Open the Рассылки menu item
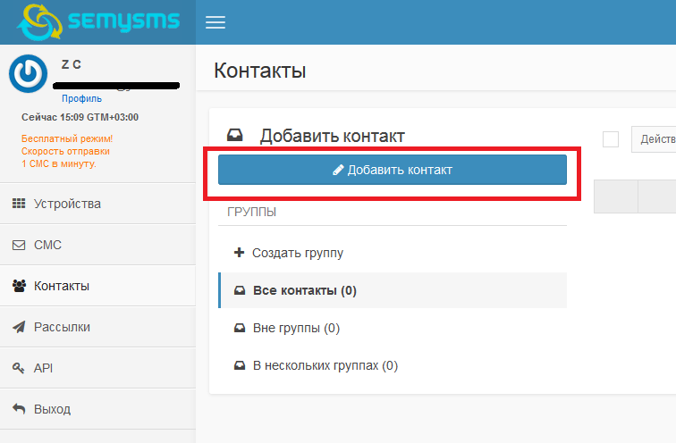Image resolution: width=676 pixels, height=443 pixels. tap(62, 327)
